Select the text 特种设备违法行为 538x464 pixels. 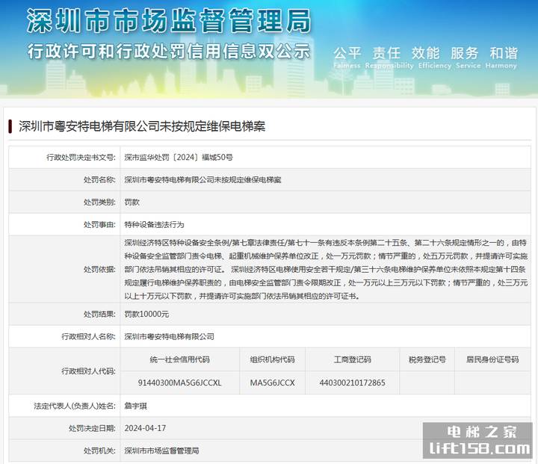click(154, 225)
